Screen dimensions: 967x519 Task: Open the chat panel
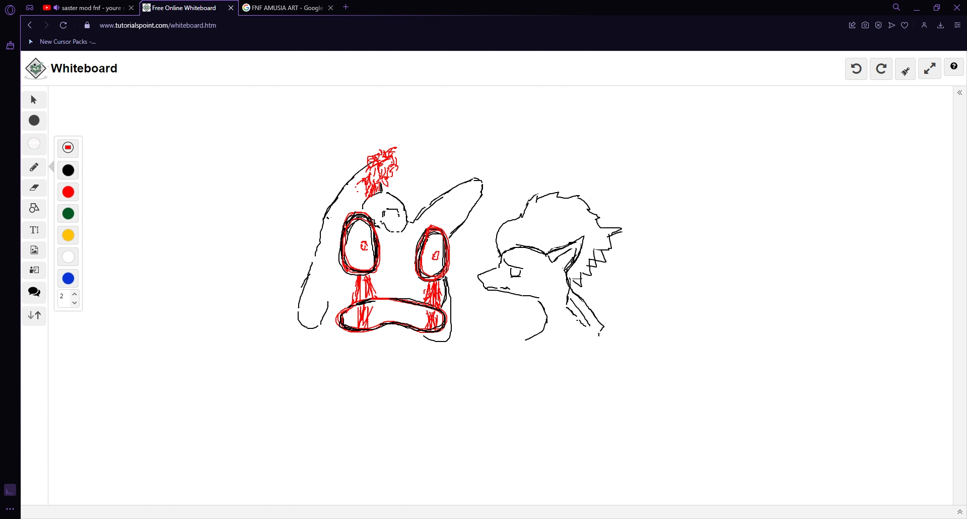tap(34, 292)
